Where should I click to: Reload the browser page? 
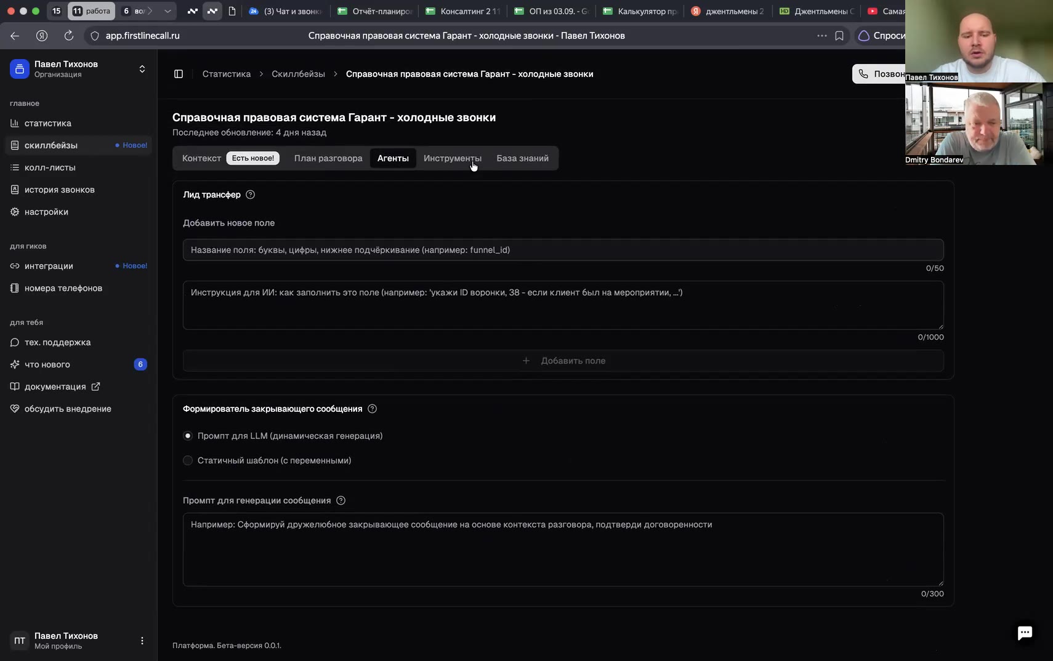[x=69, y=36]
